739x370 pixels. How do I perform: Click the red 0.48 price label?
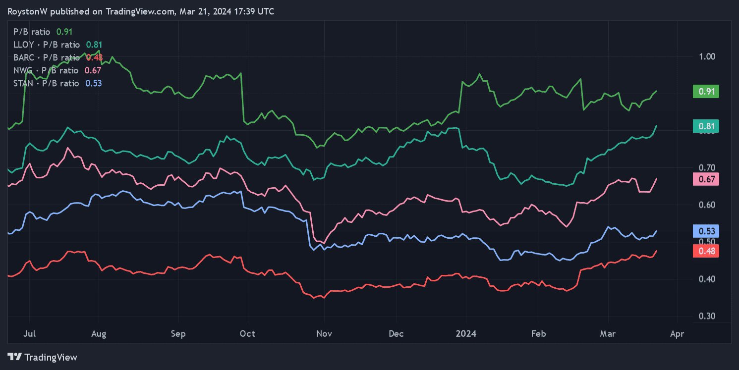(x=705, y=251)
